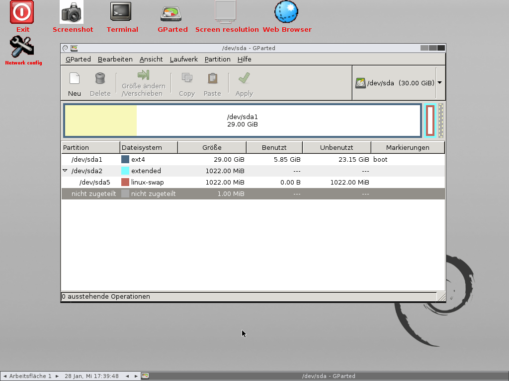Viewport: 509px width, 381px height.
Task: Click the Delete partition toolbar icon
Action: coord(100,78)
